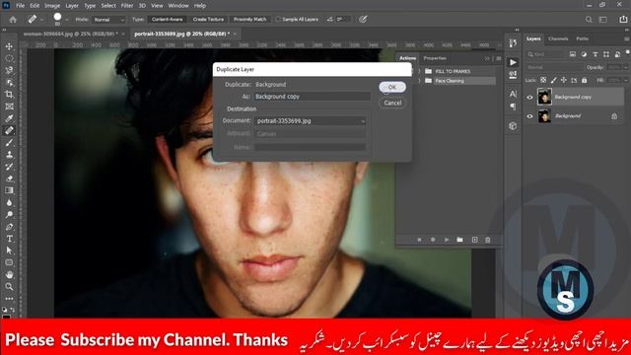Select the Path Selection tool
Viewport: 631px width, 355px height.
click(9, 250)
